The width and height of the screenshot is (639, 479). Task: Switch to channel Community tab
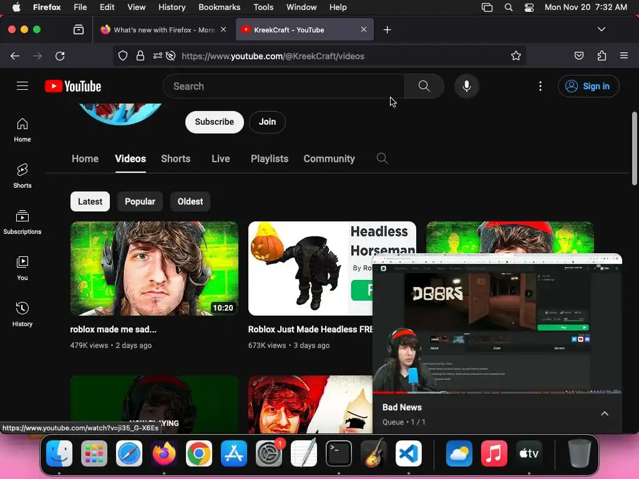coord(329,158)
